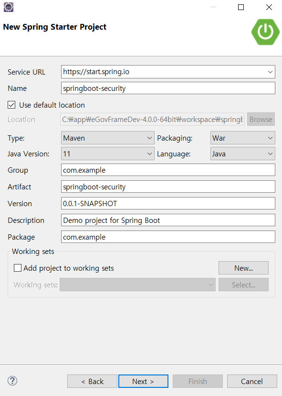Screen dimensions: 282x396
Task: Focus the Group field containing com.example
Action: (168, 170)
